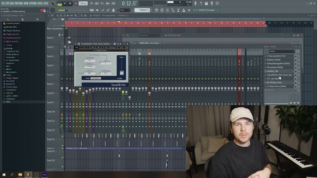
Task: Open the Pattern 1 selector
Action: coord(142,10)
